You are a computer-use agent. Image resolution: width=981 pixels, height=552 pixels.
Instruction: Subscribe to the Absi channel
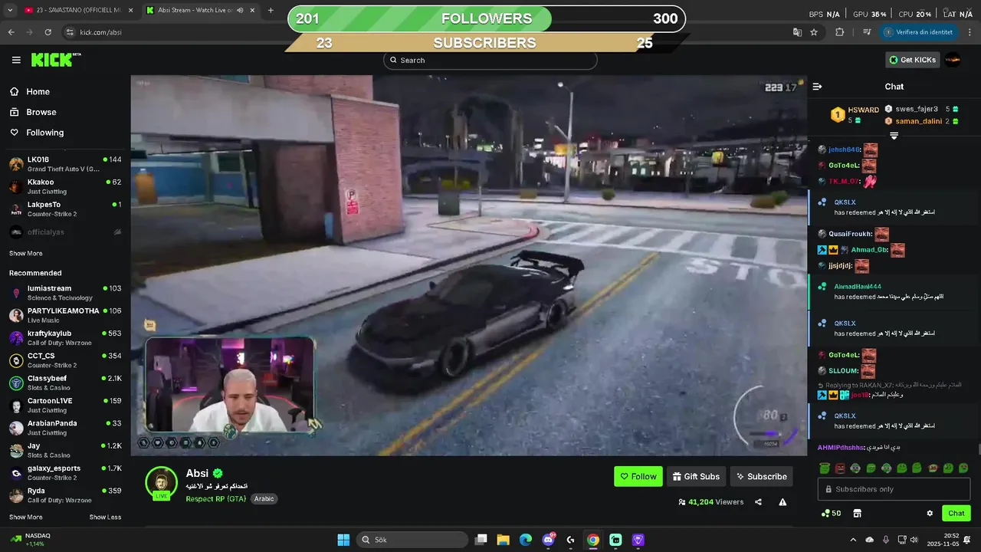[761, 476]
